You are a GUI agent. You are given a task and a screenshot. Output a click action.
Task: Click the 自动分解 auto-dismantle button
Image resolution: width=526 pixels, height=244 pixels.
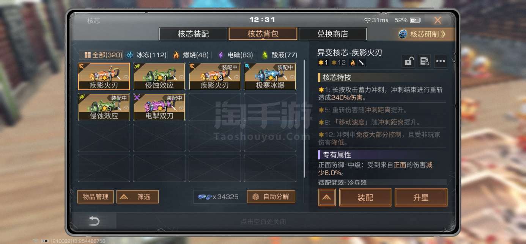coord(271,197)
